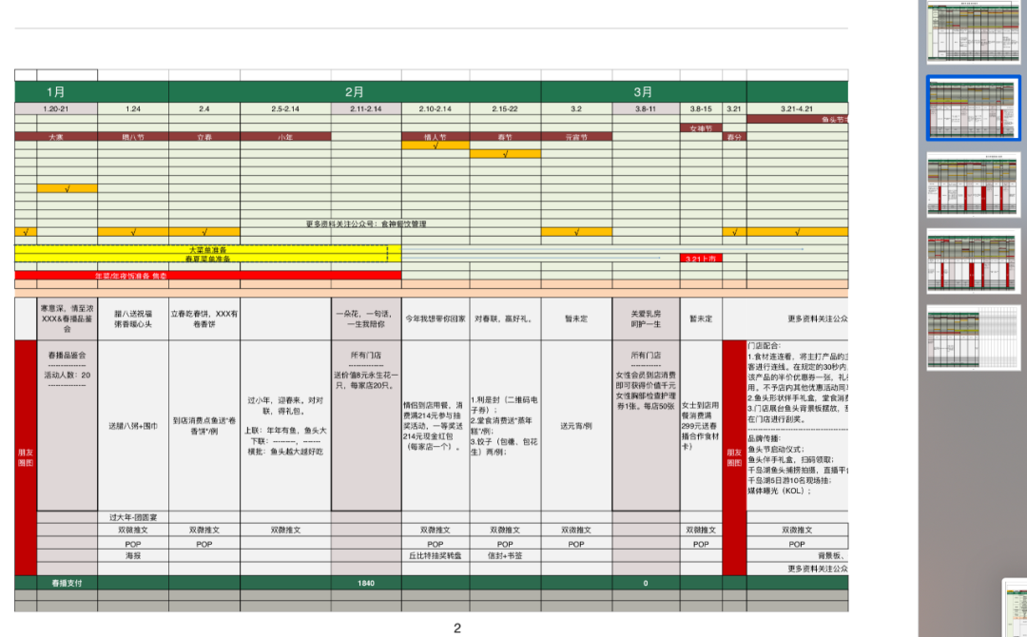This screenshot has height=637, width=1027.
Task: Select the date cell "2.11-2.14"
Action: coord(366,108)
